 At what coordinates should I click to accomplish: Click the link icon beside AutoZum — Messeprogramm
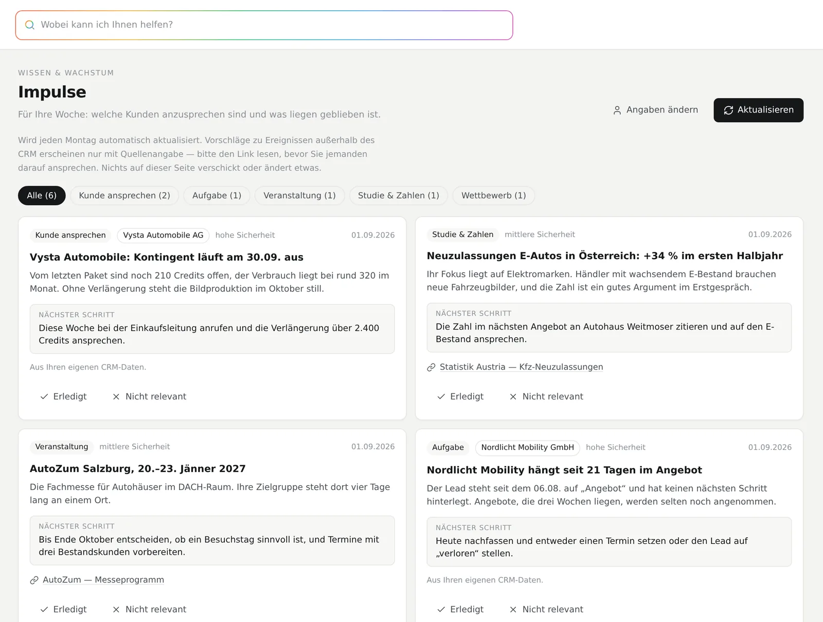coord(34,580)
